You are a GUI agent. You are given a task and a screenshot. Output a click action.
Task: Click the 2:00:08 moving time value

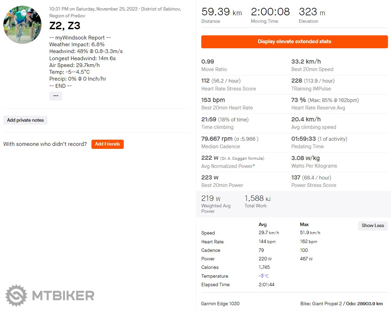(270, 12)
